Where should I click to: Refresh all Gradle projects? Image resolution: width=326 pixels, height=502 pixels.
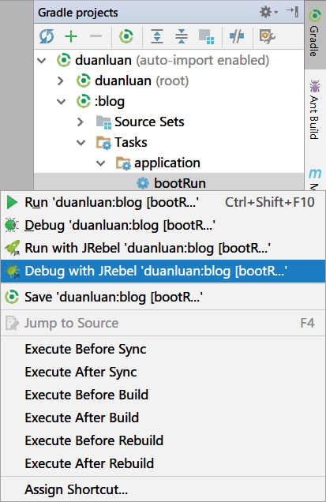47,36
